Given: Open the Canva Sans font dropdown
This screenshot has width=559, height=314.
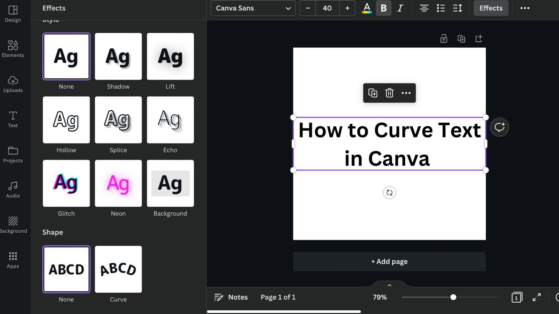Looking at the screenshot, I should (x=253, y=8).
